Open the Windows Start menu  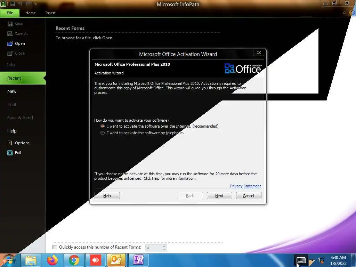(9, 260)
